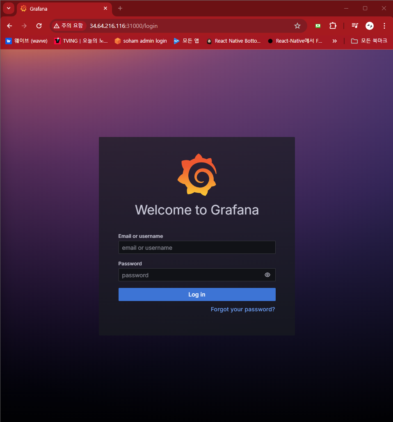Close the Chrome window
Viewport: 393px width, 422px height.
tap(384, 8)
